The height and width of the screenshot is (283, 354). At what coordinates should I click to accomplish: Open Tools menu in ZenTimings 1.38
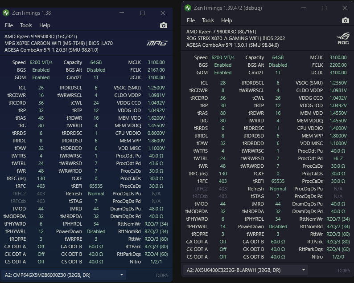[x=26, y=25]
